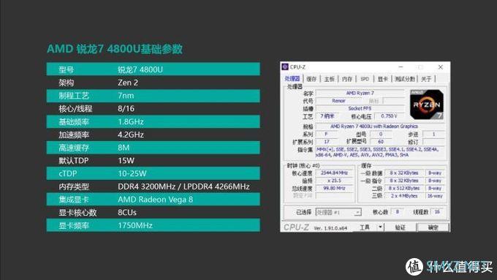Click the 工具 button
The height and width of the screenshot is (280, 497).
coord(365,227)
